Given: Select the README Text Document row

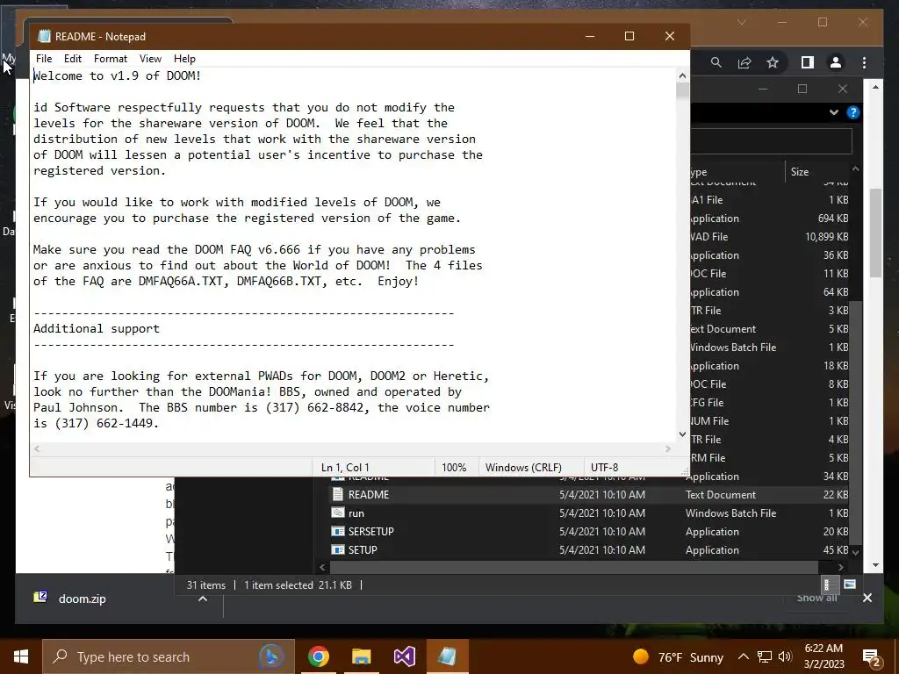Looking at the screenshot, I should pos(589,495).
